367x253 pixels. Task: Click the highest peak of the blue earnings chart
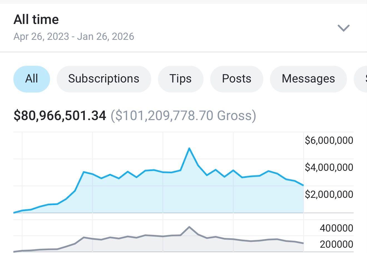(189, 148)
